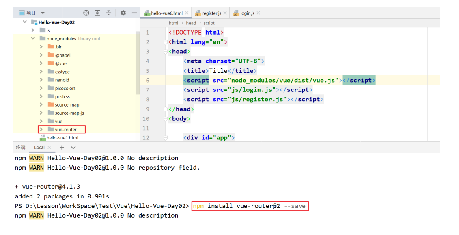Viewport: 459px width, 235px height.
Task: Expand the @babel folder
Action: 41,55
